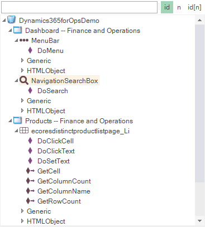205x227 pixels.
Task: Click the tree filter search box
Action: coord(79,7)
